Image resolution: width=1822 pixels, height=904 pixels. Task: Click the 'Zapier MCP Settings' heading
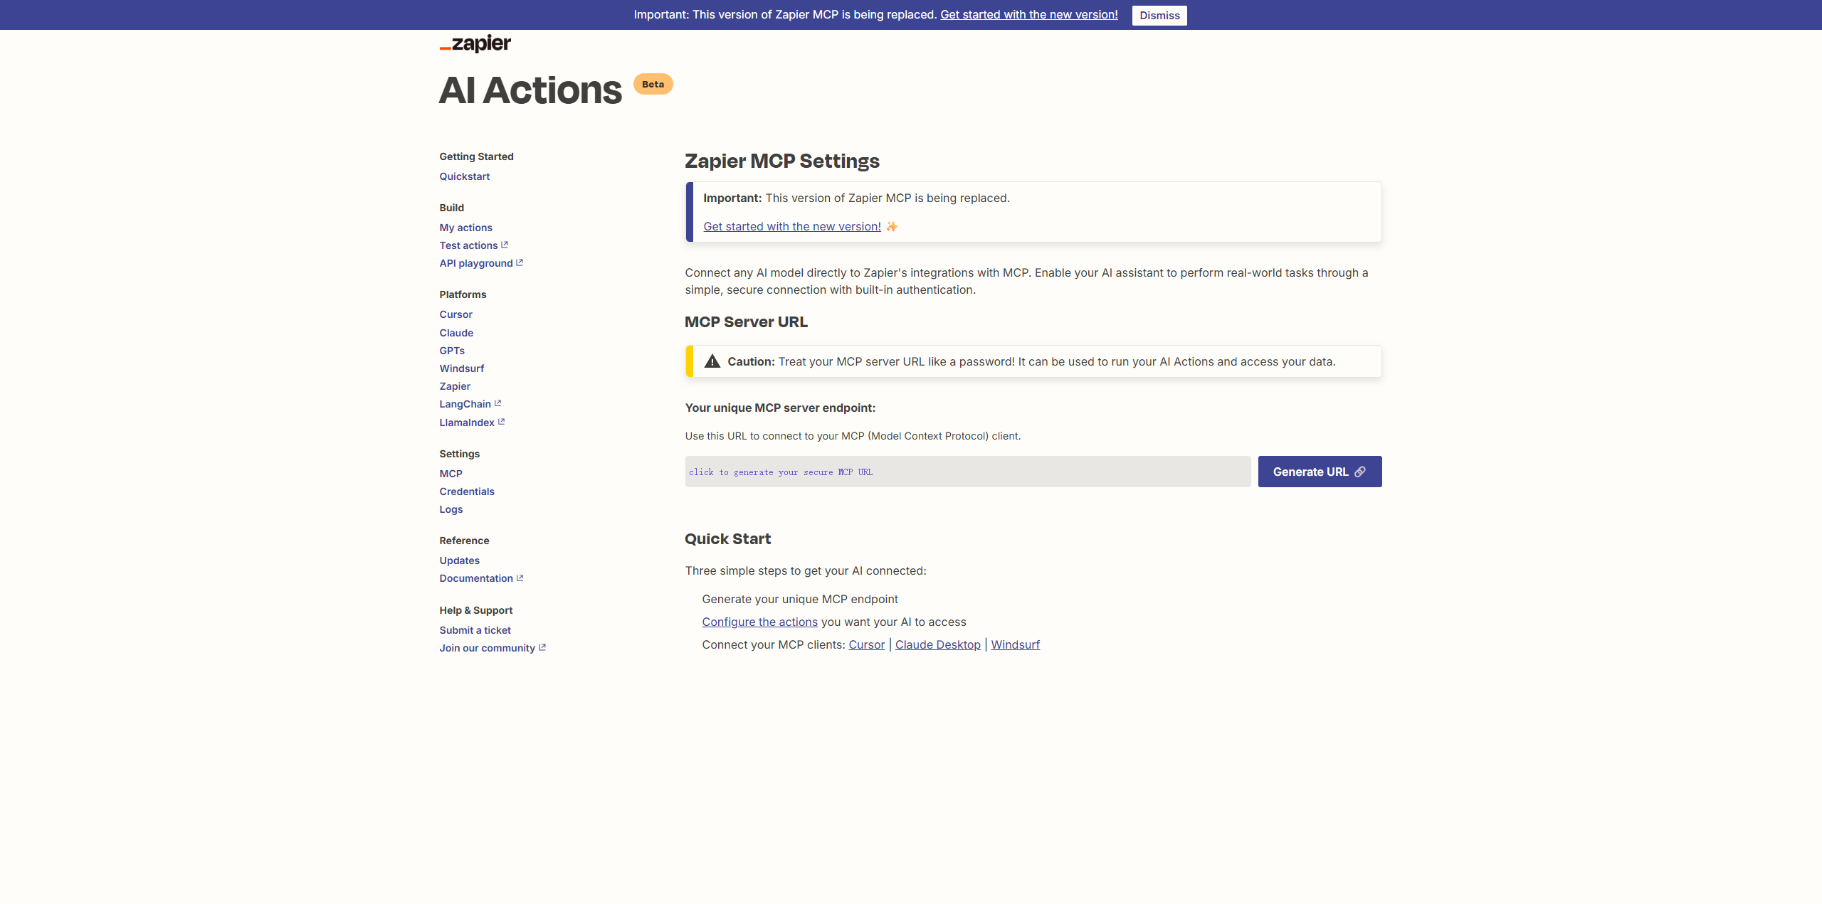781,161
